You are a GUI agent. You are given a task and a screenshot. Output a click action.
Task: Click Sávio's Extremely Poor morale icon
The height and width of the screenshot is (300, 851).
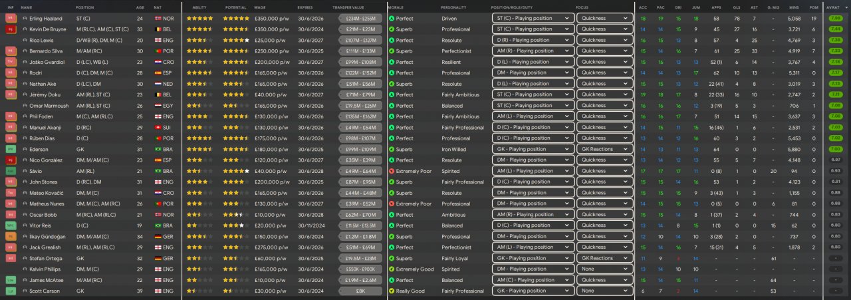point(392,171)
